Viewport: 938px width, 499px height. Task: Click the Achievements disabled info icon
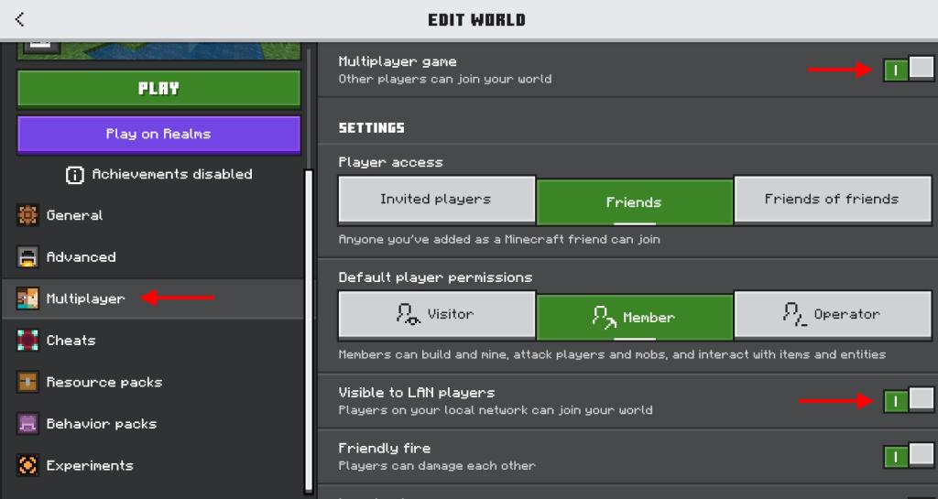pyautogui.click(x=75, y=174)
